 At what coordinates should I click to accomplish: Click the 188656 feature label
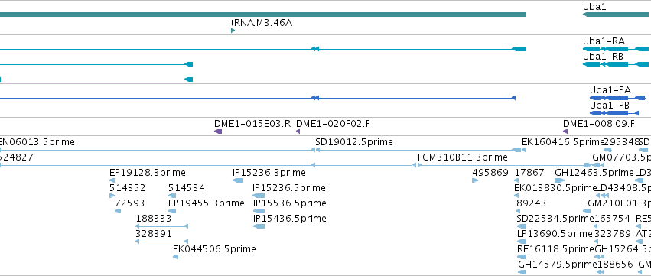(x=615, y=265)
